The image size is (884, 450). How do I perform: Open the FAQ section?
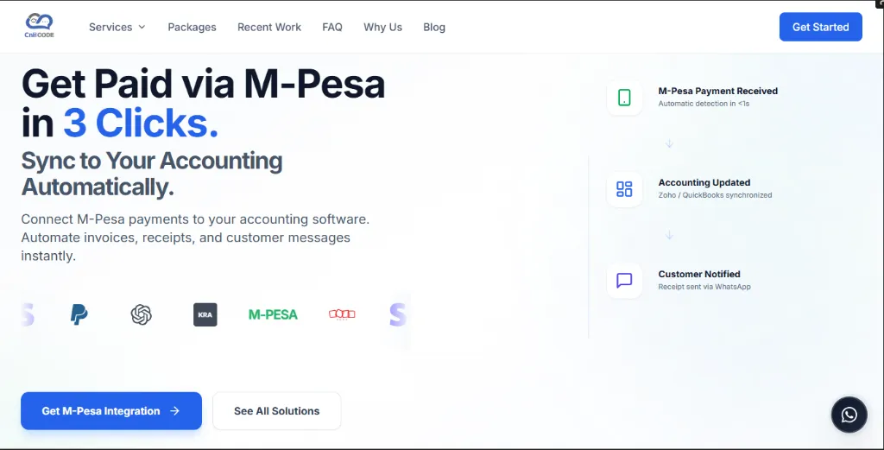click(332, 27)
